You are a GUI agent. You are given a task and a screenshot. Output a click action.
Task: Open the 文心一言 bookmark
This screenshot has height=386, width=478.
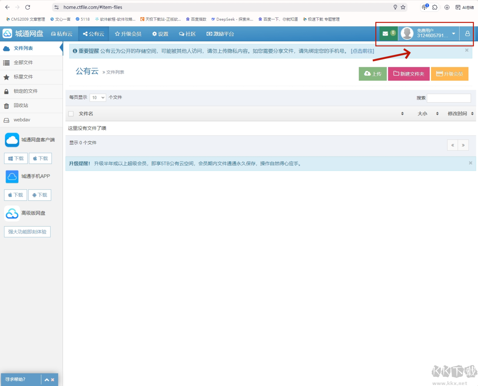tap(61, 19)
